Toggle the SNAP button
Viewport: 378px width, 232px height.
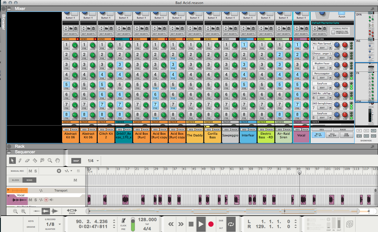point(76,161)
